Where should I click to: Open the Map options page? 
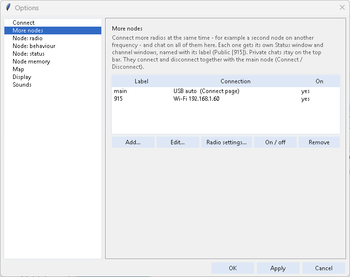click(x=53, y=69)
